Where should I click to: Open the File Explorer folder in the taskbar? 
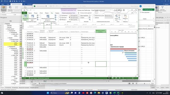99,93
